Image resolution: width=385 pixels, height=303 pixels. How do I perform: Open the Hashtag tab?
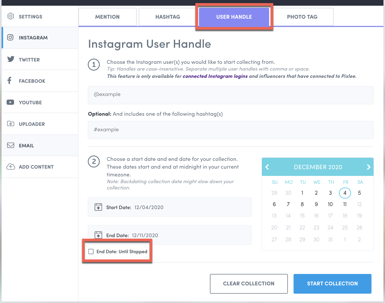(x=168, y=17)
